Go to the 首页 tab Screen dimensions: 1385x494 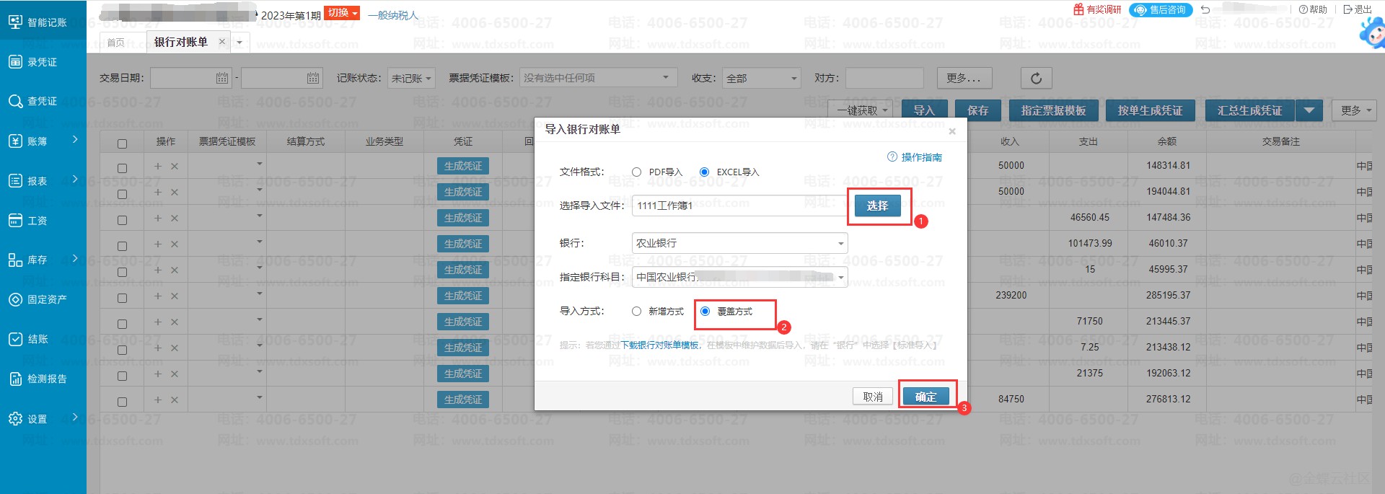click(x=115, y=43)
